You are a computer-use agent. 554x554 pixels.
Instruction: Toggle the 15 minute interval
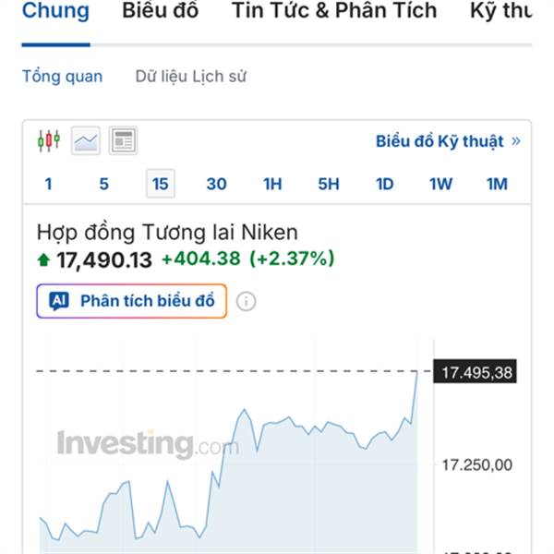tap(160, 184)
